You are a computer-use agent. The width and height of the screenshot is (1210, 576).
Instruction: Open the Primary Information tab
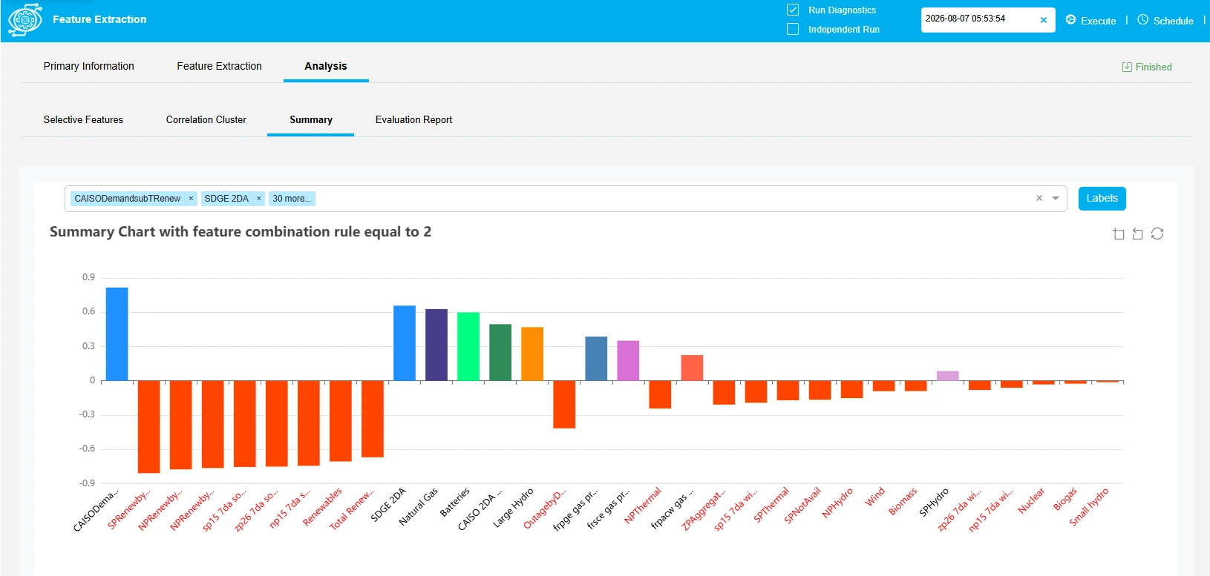coord(89,66)
